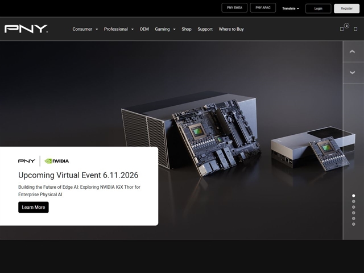Expand the Consumer menu
The image size is (364, 273).
[85, 29]
